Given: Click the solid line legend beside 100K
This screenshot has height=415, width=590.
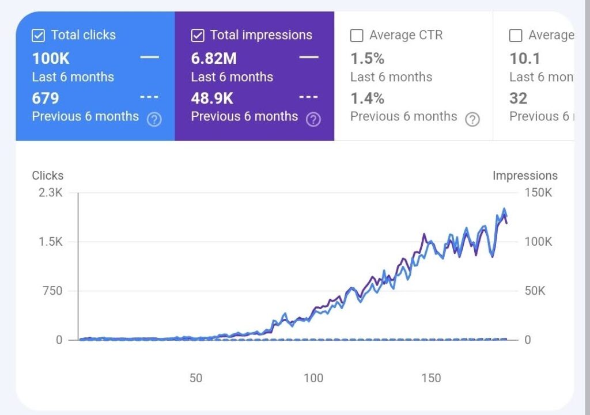Looking at the screenshot, I should click(150, 58).
